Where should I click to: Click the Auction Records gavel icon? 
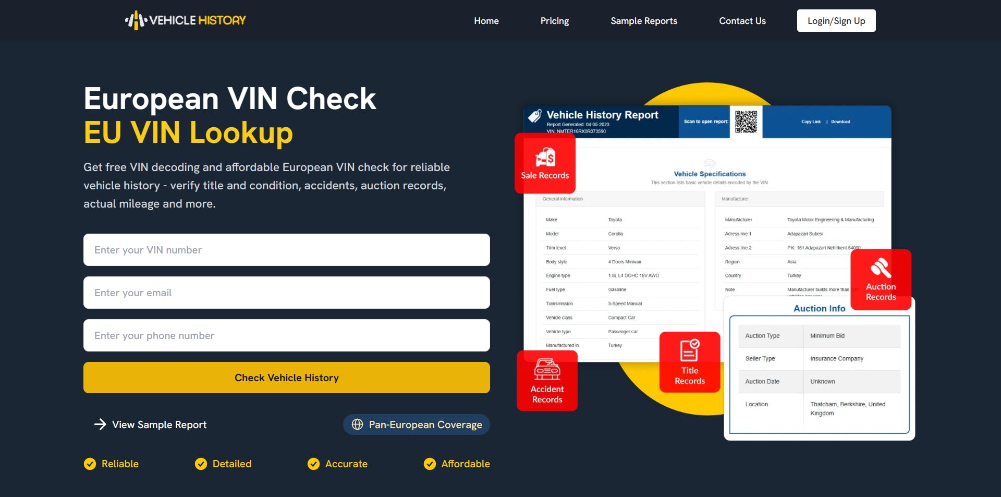tap(881, 268)
